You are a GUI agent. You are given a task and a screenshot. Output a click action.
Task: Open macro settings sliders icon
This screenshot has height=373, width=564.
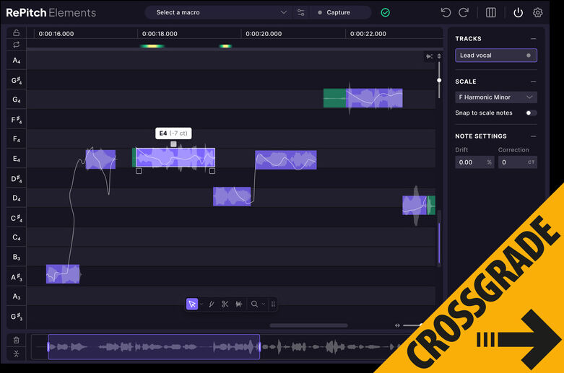301,12
